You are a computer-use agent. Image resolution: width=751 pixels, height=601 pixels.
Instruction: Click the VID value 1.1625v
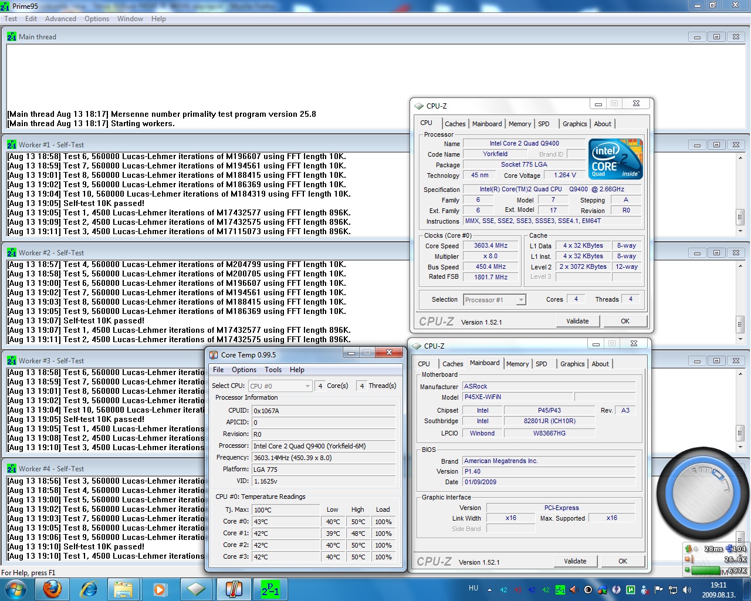point(324,481)
